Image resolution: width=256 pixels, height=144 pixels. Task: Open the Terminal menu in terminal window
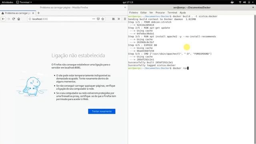172,12
